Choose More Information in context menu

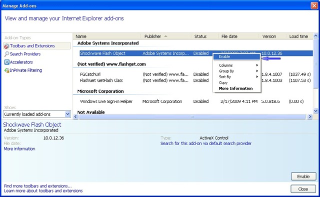[x=236, y=88]
